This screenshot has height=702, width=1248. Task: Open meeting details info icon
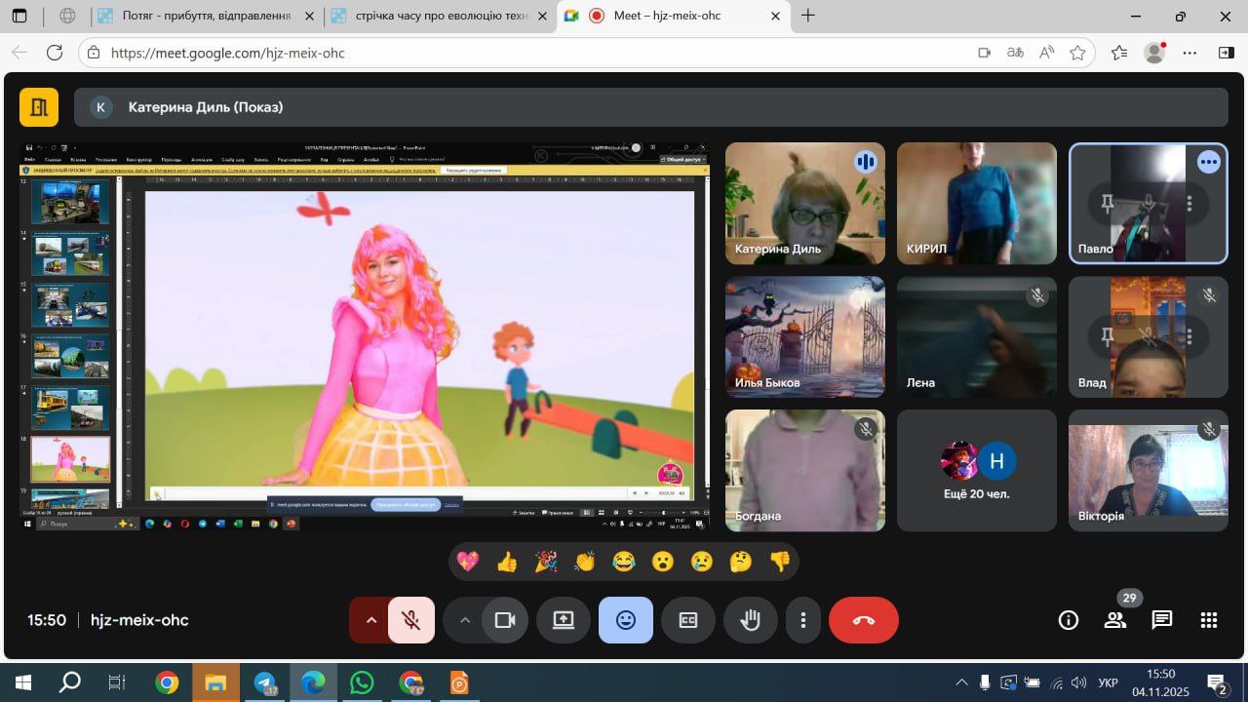pos(1069,620)
